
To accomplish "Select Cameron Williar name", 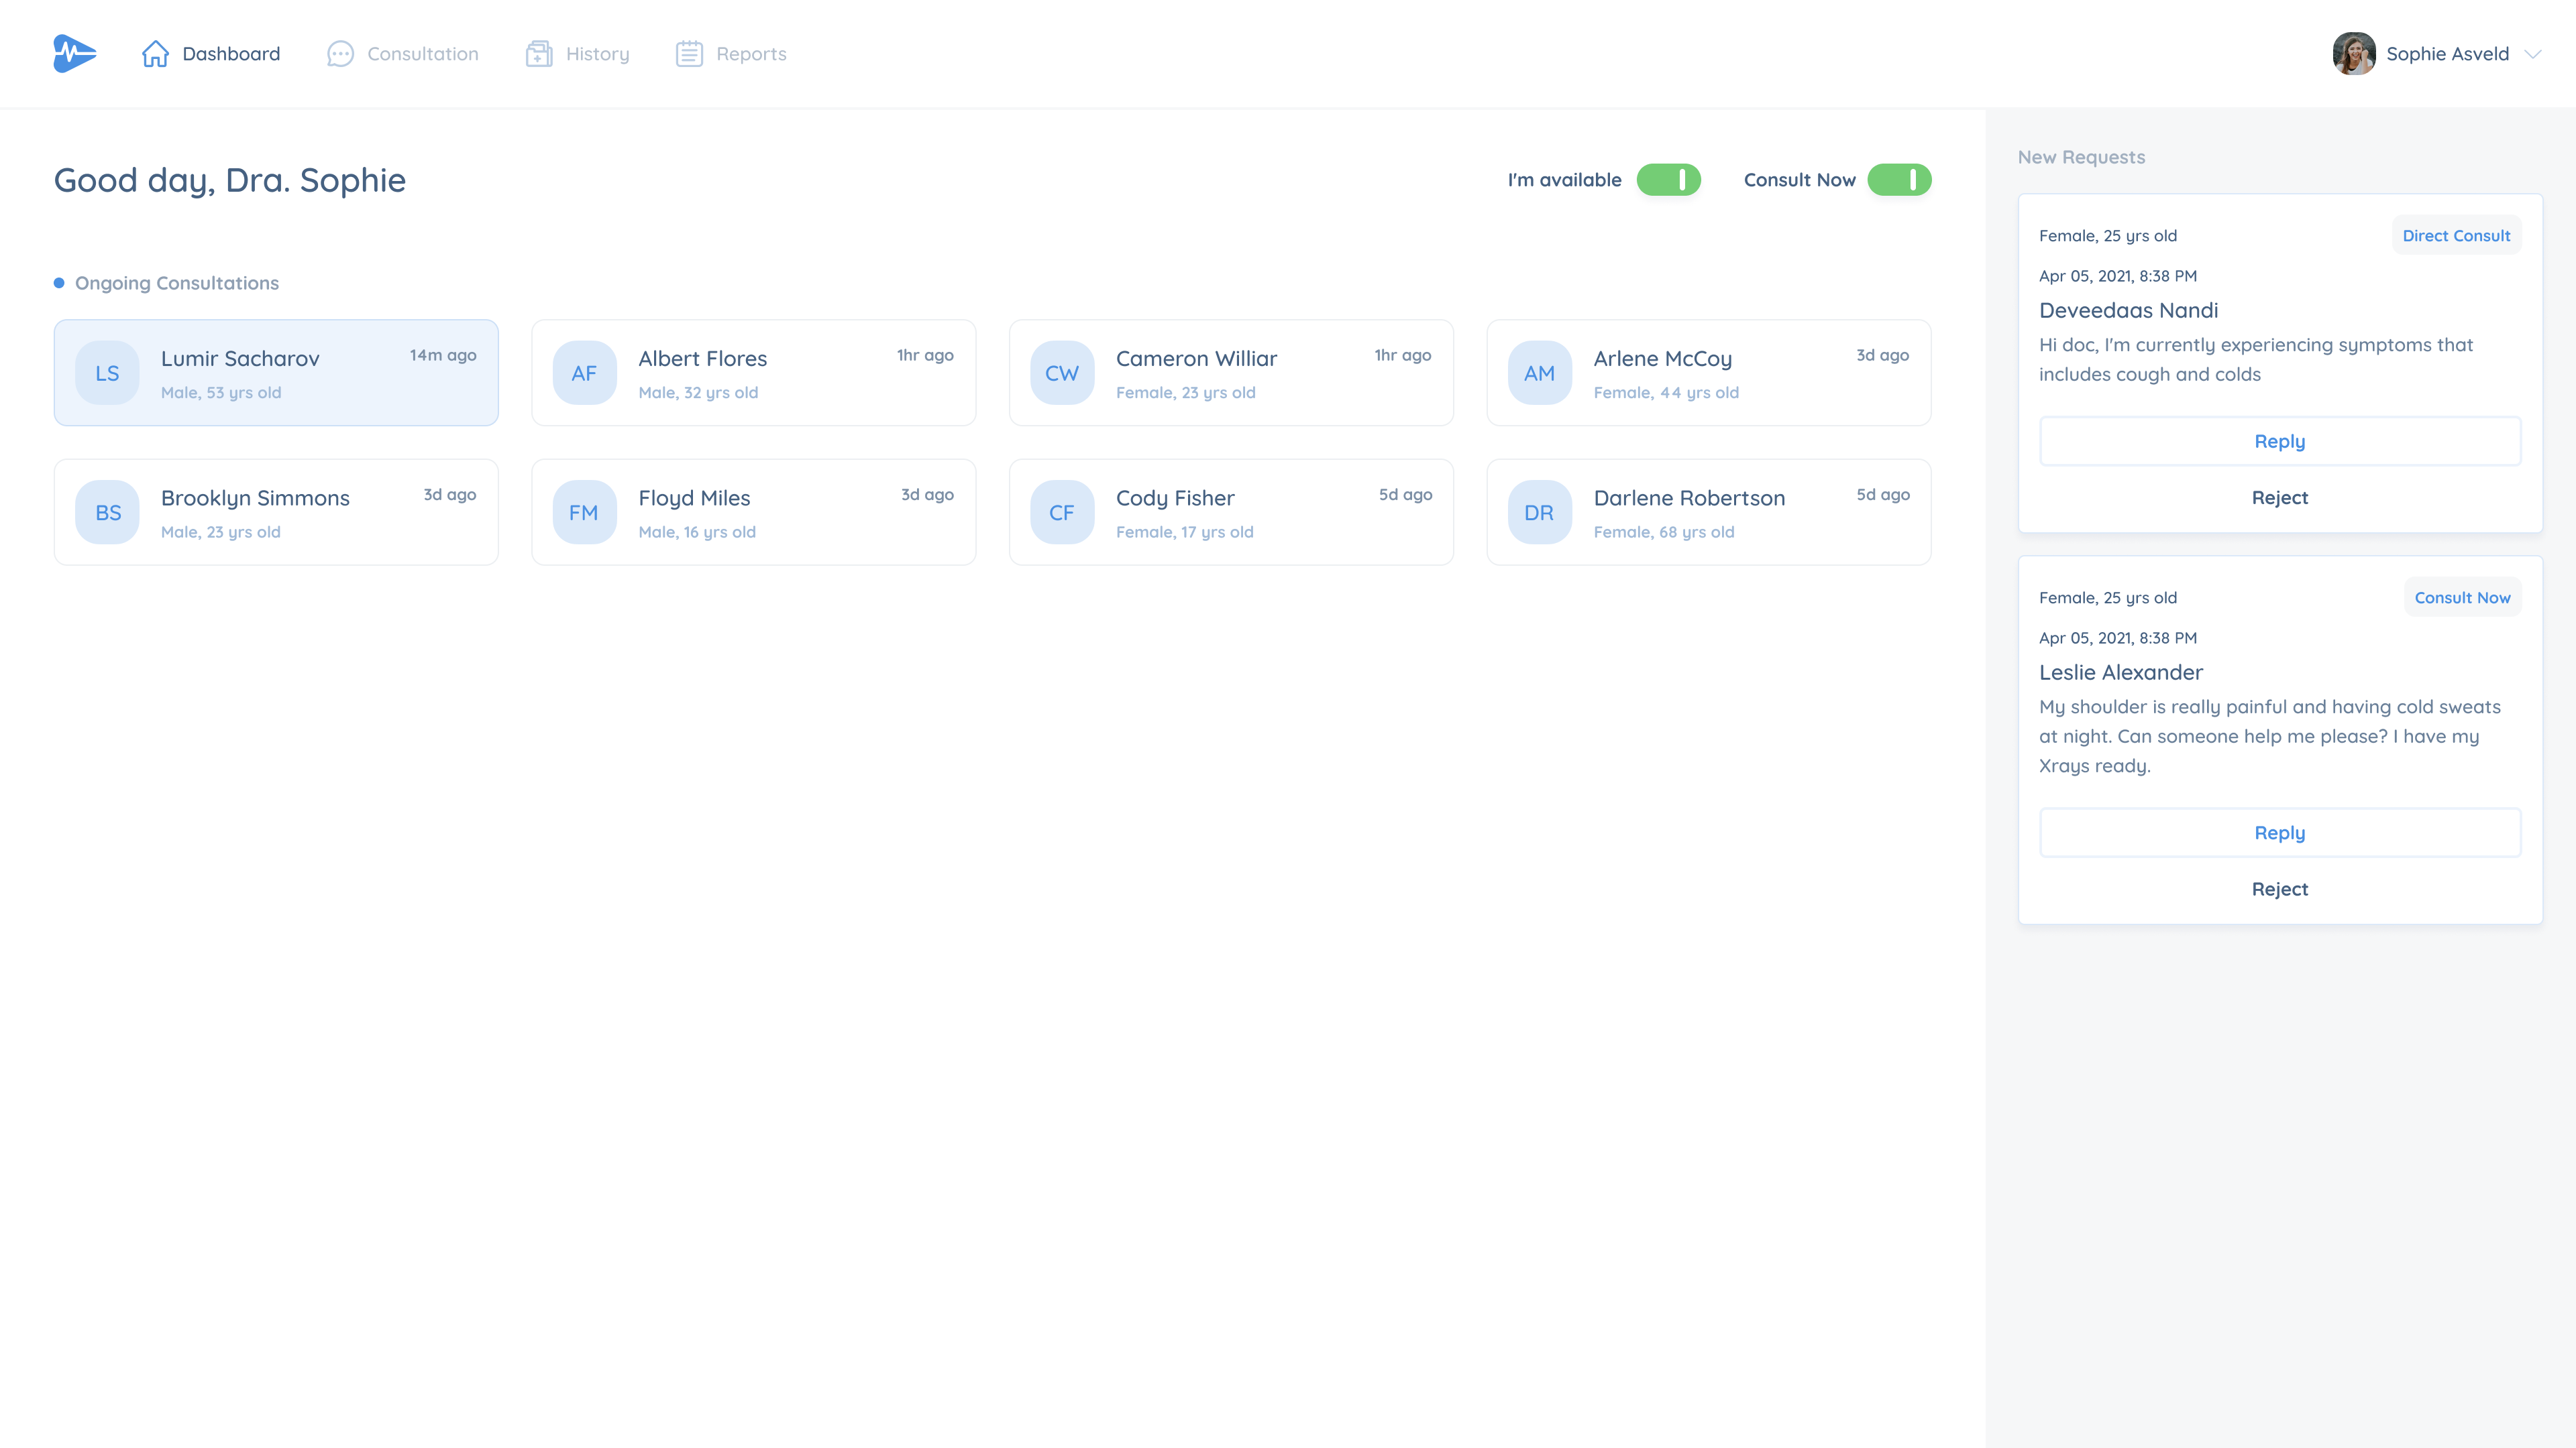I will pyautogui.click(x=1197, y=359).
